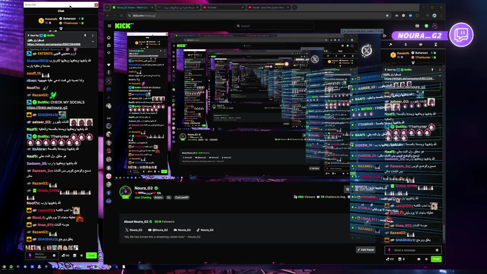Click the hourglass icon in chat header
The width and height of the screenshot is (487, 274).
click(436, 45)
